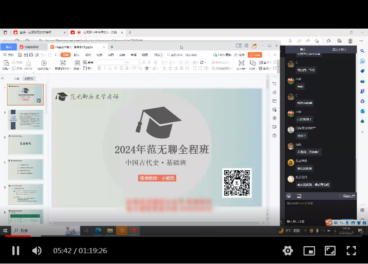The width and height of the screenshot is (368, 264).
Task: Open the 视图 ribbon tab
Action: (x=145, y=55)
